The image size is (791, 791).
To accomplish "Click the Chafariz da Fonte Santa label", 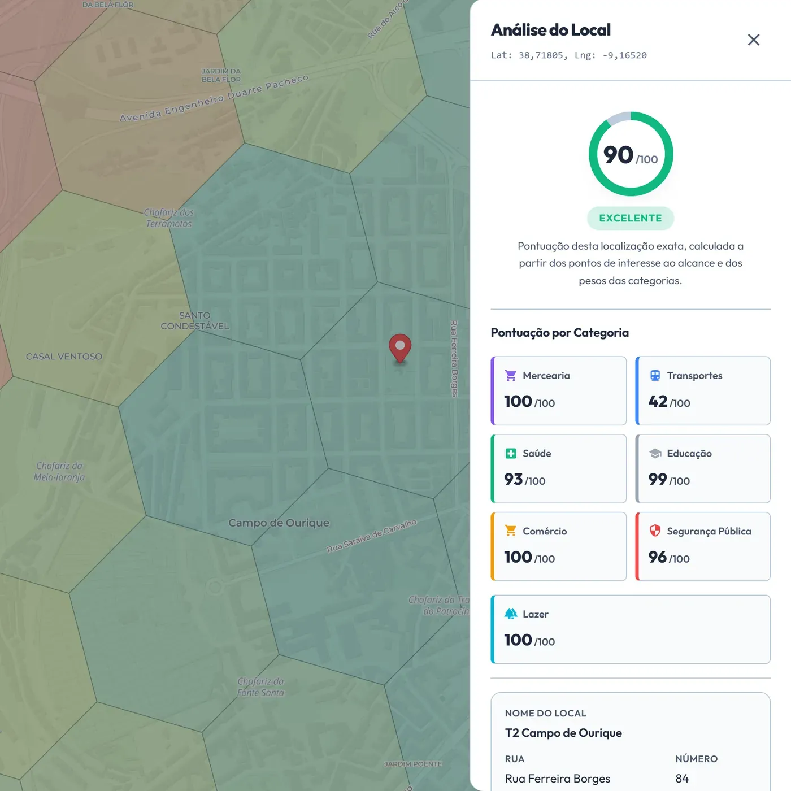I will click(x=260, y=687).
